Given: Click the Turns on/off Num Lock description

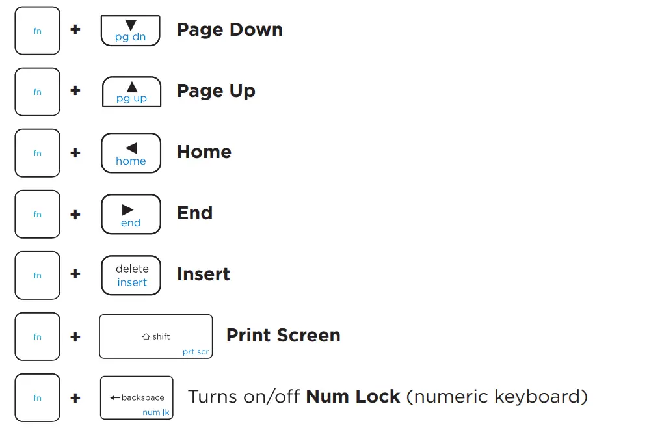Looking at the screenshot, I should pos(388,397).
